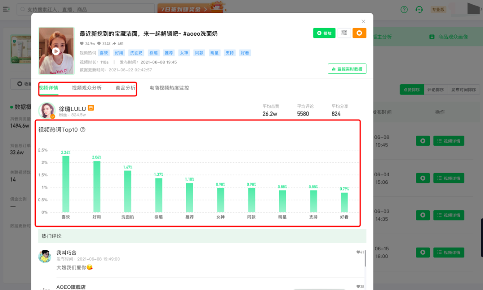Switch to the 视频观众分析 tab

coord(87,88)
